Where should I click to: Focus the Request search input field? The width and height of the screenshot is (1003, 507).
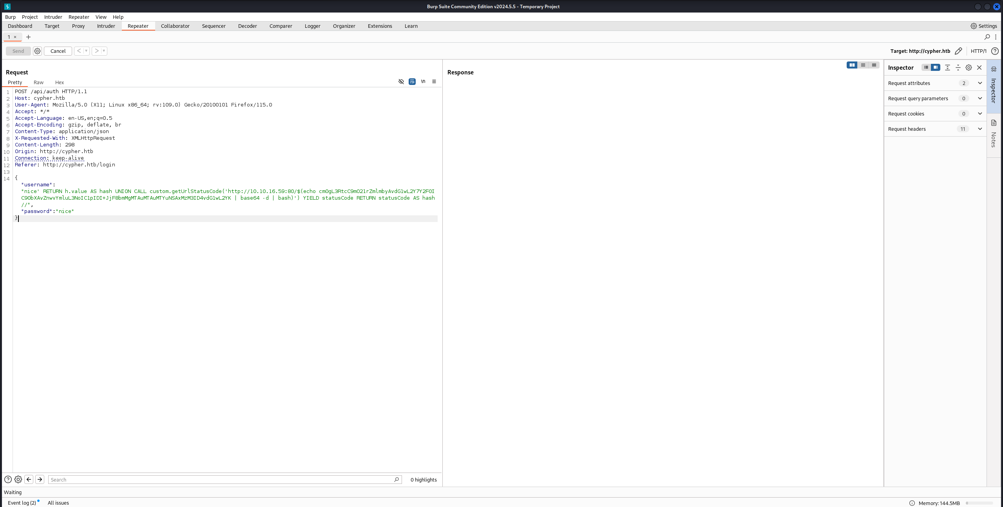[224, 479]
